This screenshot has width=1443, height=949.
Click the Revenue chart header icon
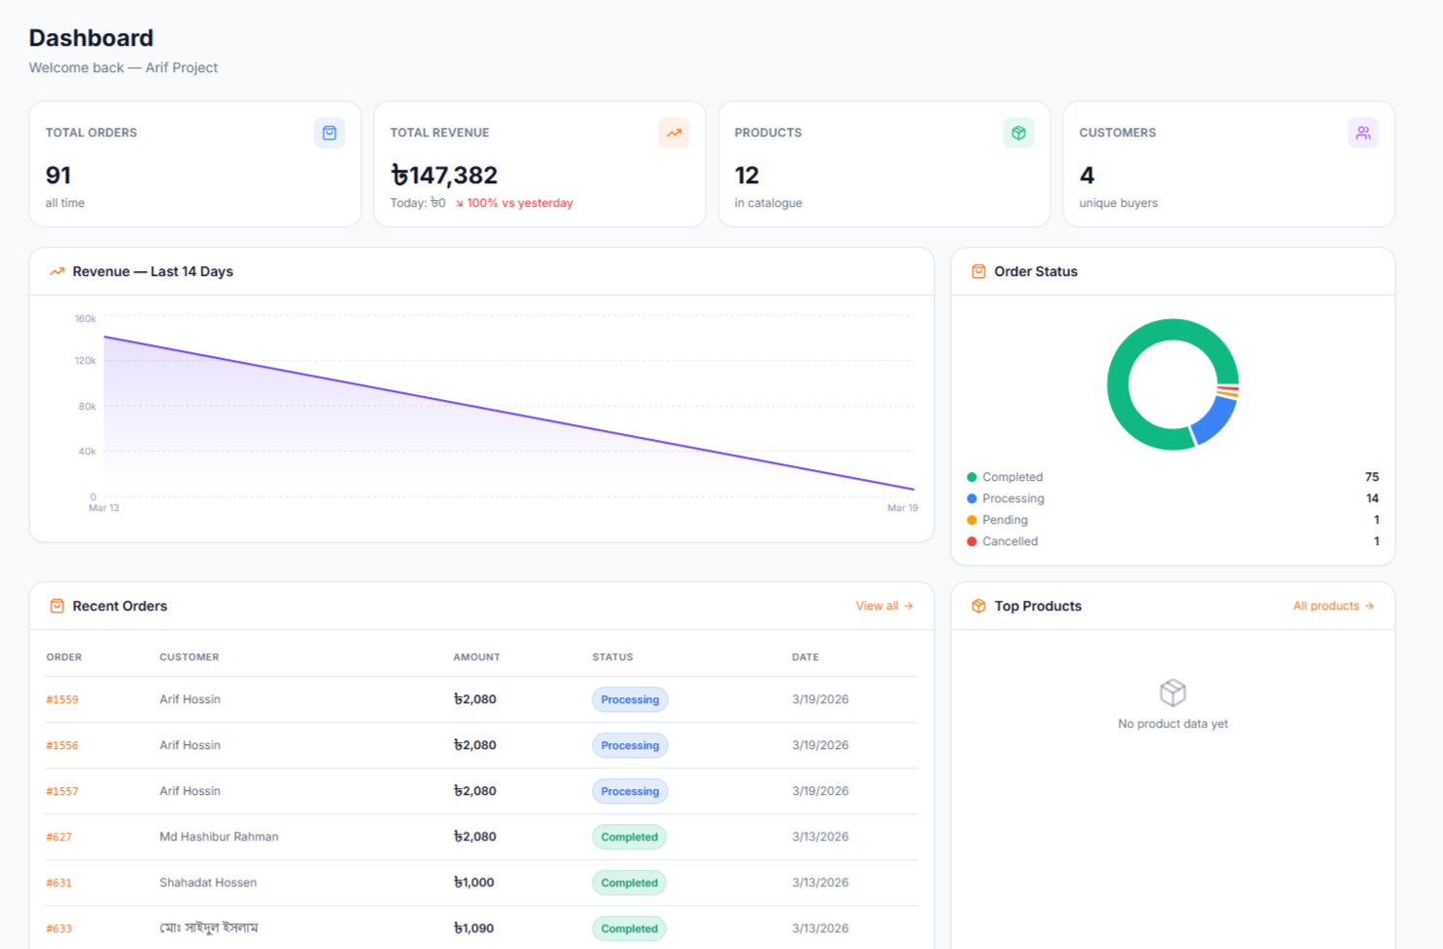click(x=57, y=271)
